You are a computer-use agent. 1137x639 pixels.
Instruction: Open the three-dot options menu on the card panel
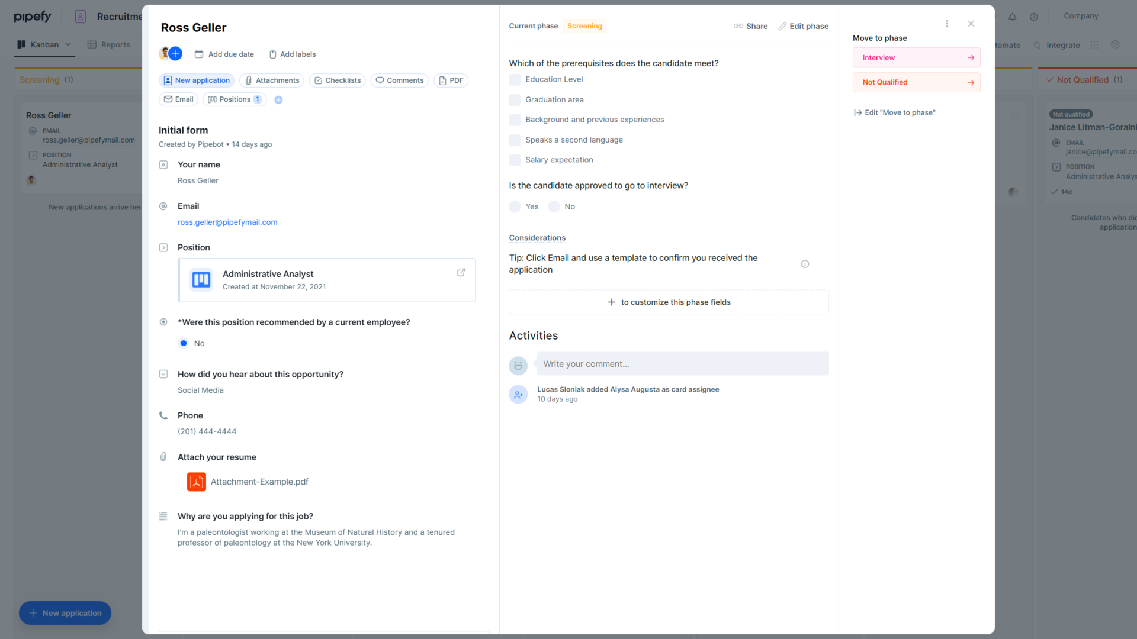(x=947, y=24)
